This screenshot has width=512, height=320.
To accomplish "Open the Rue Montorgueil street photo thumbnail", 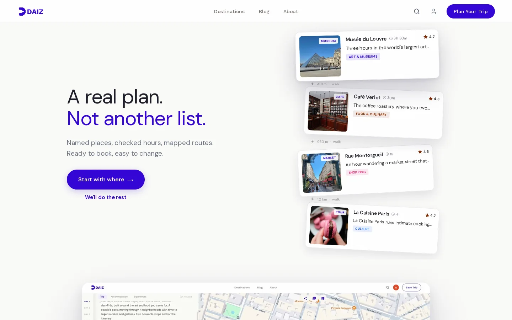I will 322,173.
